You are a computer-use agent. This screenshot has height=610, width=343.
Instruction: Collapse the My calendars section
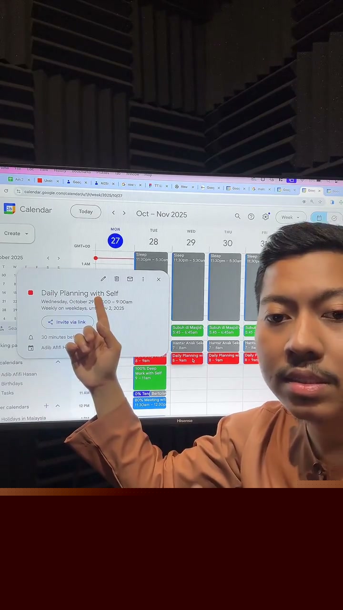(58, 362)
